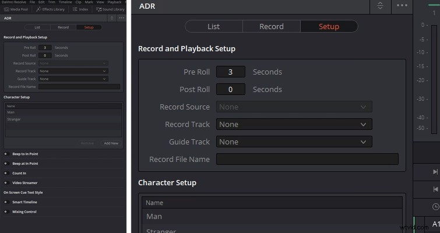
Task: Open the Effects Library panel
Action: coord(51,9)
